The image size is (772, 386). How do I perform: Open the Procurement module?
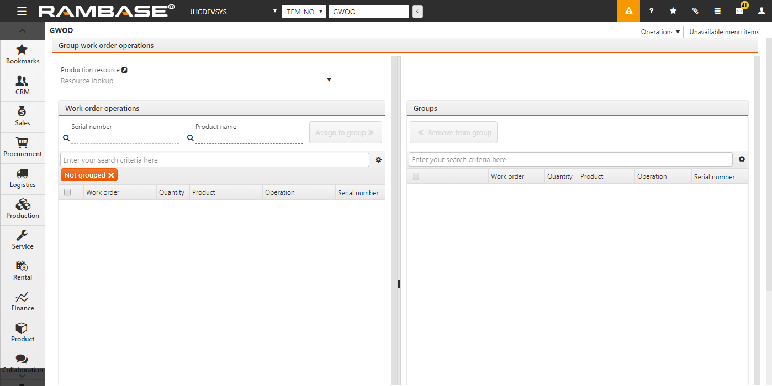[23, 147]
